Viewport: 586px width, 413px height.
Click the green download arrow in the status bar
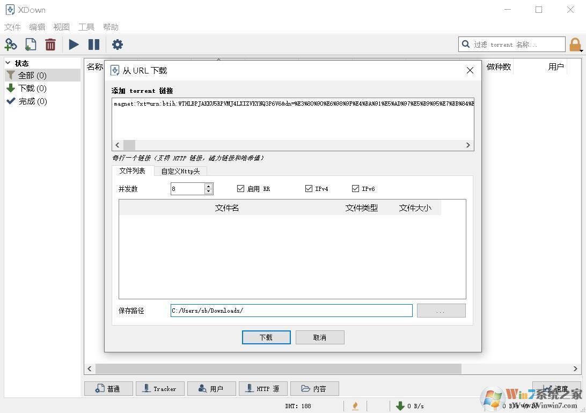[400, 405]
